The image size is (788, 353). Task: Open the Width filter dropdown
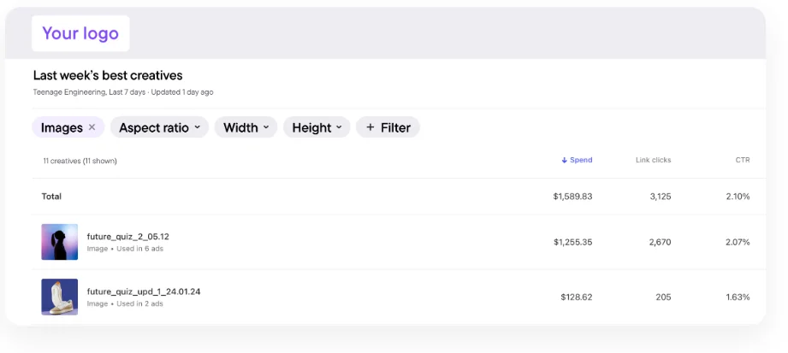[246, 128]
